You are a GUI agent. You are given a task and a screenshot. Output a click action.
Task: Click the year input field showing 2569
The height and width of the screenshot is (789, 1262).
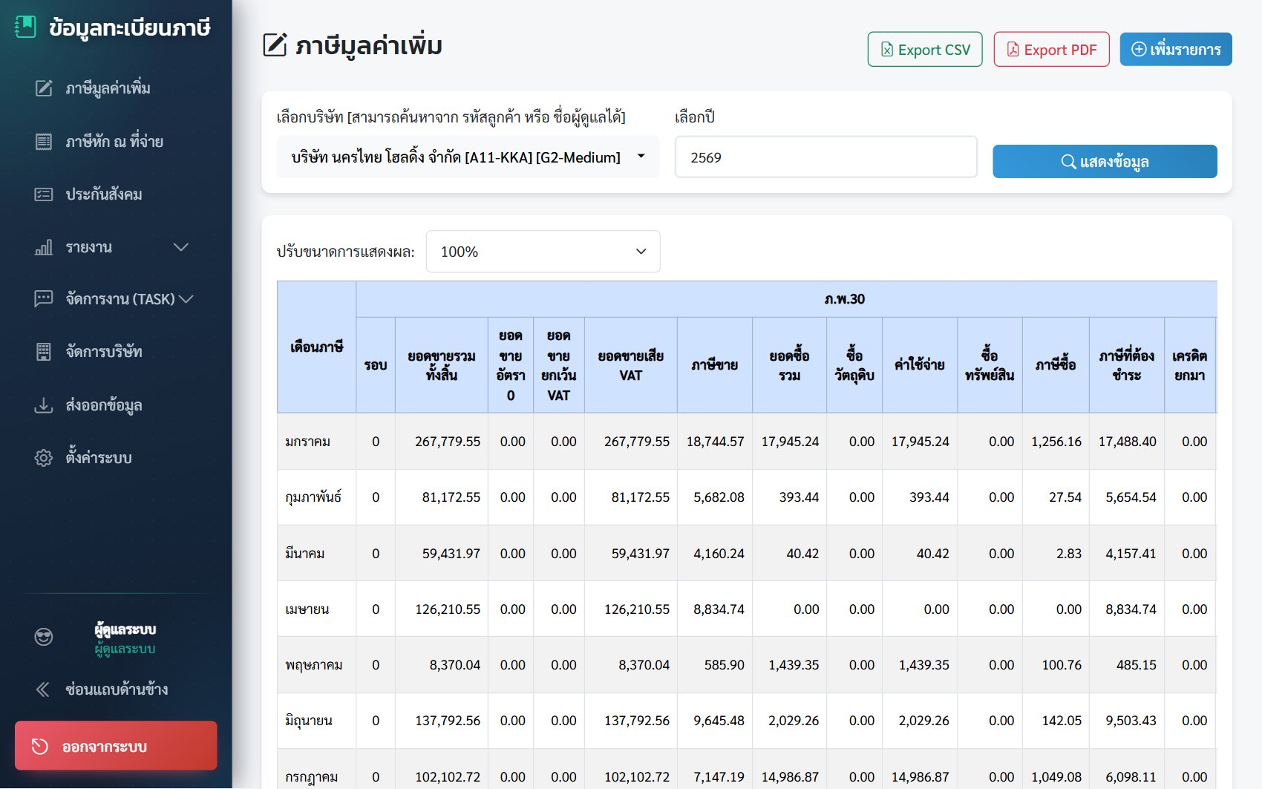click(826, 157)
